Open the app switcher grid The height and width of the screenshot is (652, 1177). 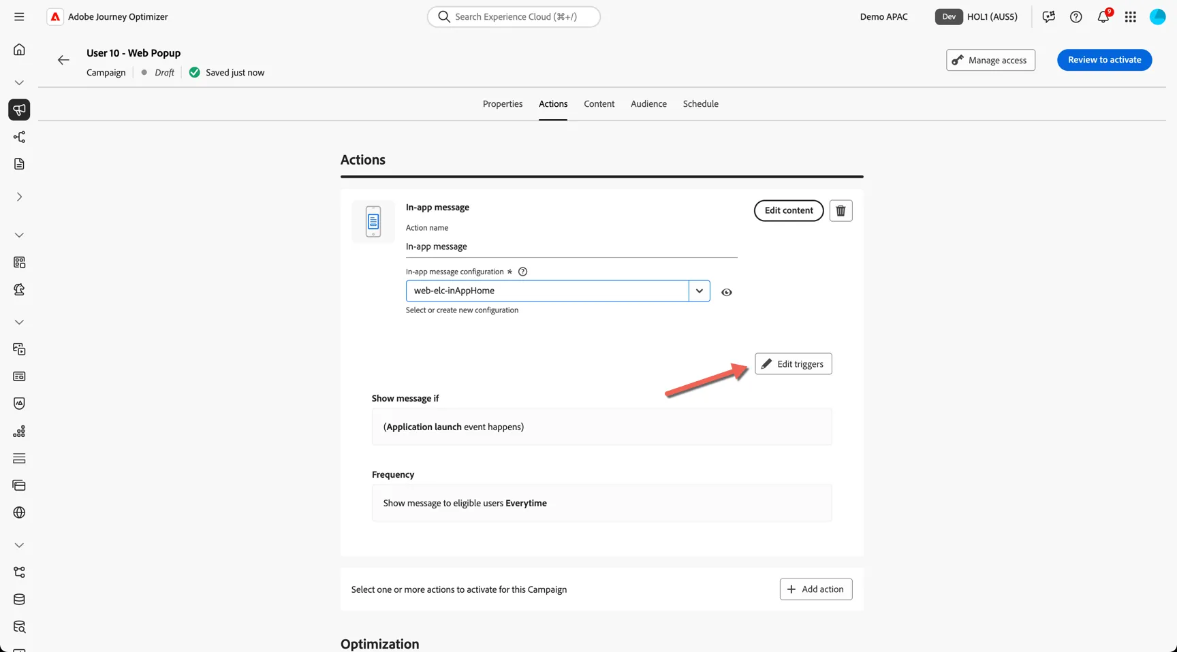coord(1131,16)
